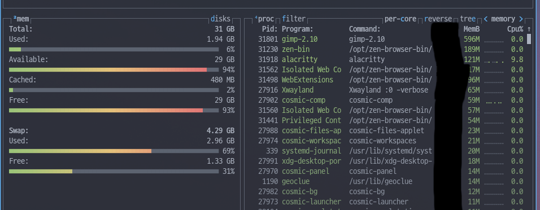Click the Command: column header
Image resolution: width=540 pixels, height=210 pixels.
[365, 29]
